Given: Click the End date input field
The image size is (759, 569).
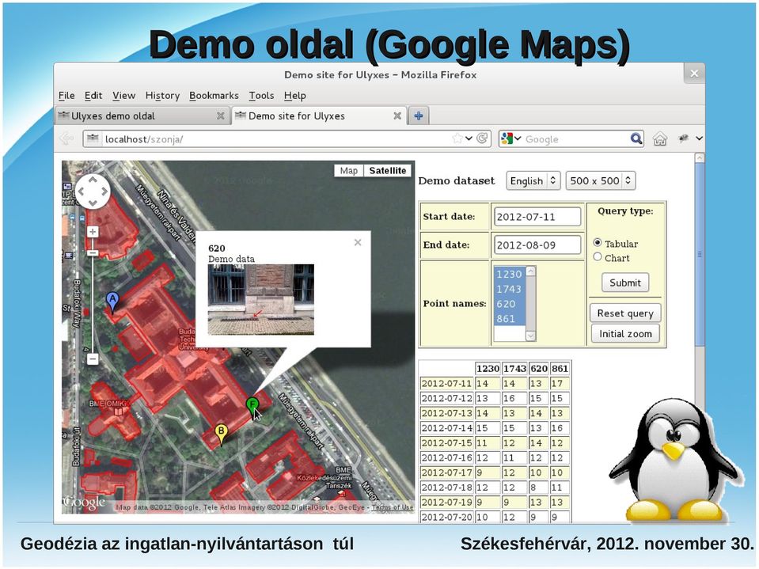Looking at the screenshot, I should [x=537, y=245].
